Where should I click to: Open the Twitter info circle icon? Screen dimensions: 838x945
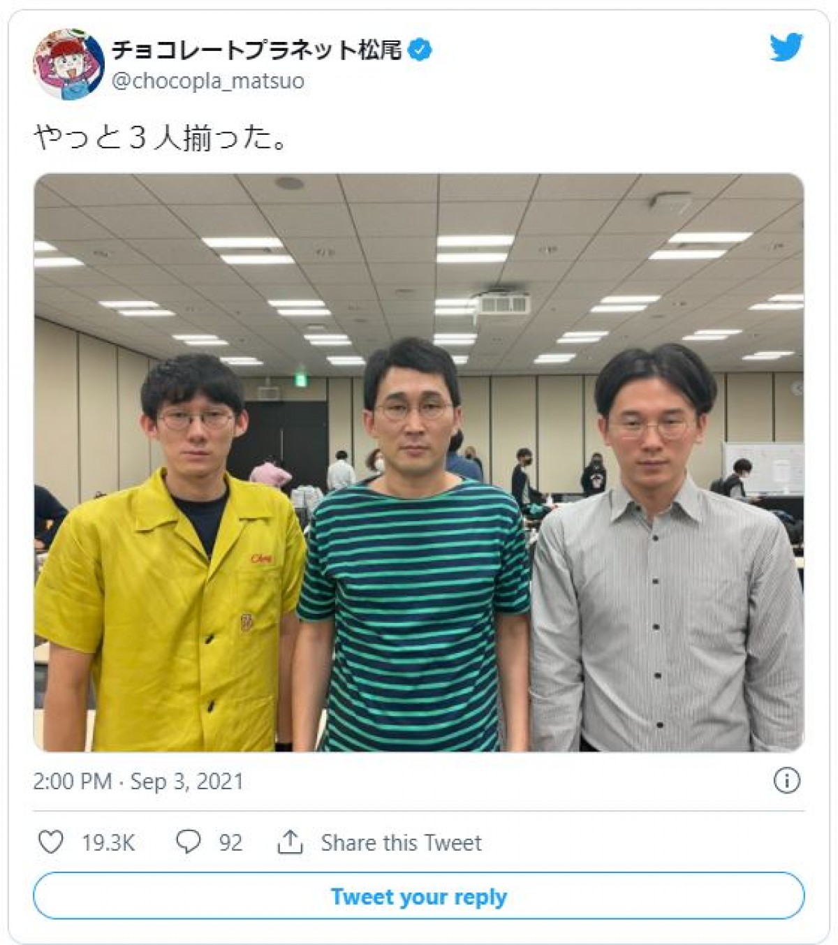click(x=787, y=780)
